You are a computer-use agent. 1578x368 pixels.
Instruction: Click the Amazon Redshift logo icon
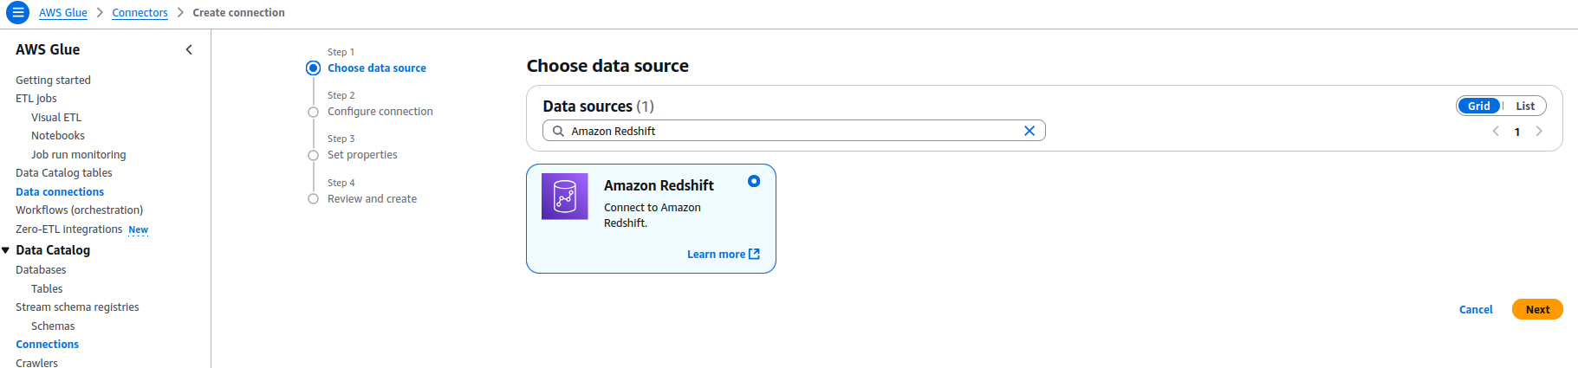click(x=565, y=197)
